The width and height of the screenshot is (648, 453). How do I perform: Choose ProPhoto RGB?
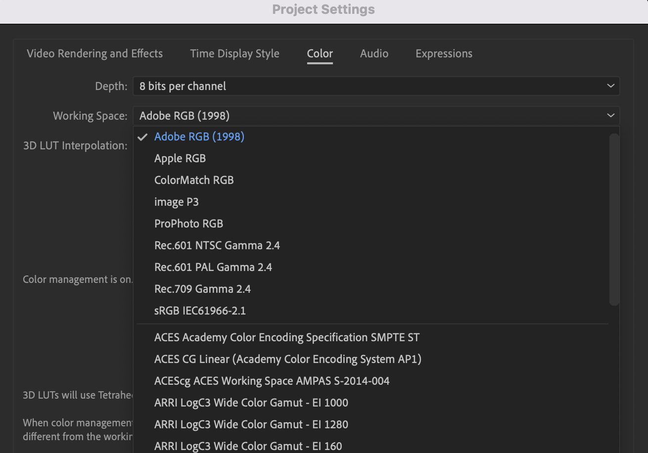pos(188,224)
